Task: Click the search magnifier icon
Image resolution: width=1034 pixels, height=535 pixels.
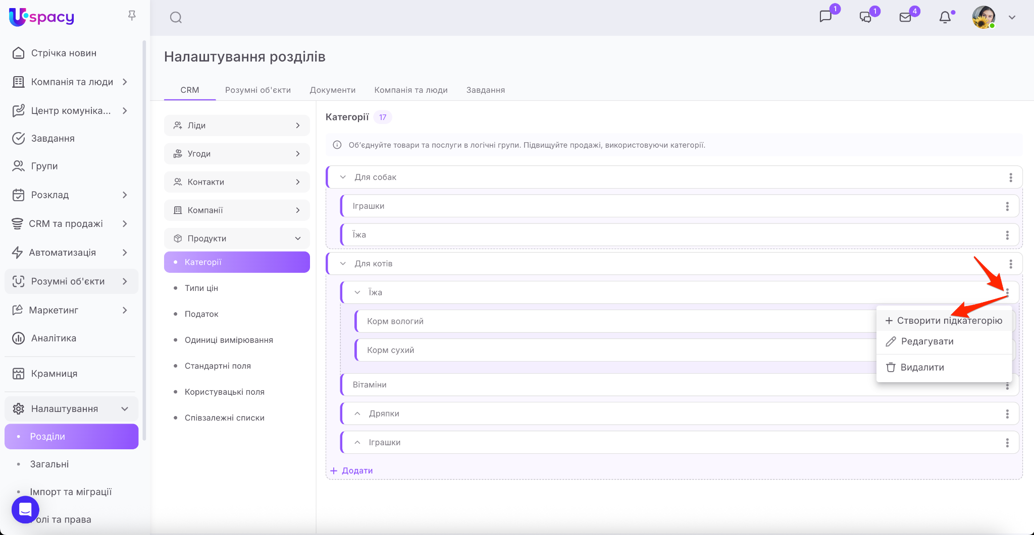Action: click(x=176, y=18)
